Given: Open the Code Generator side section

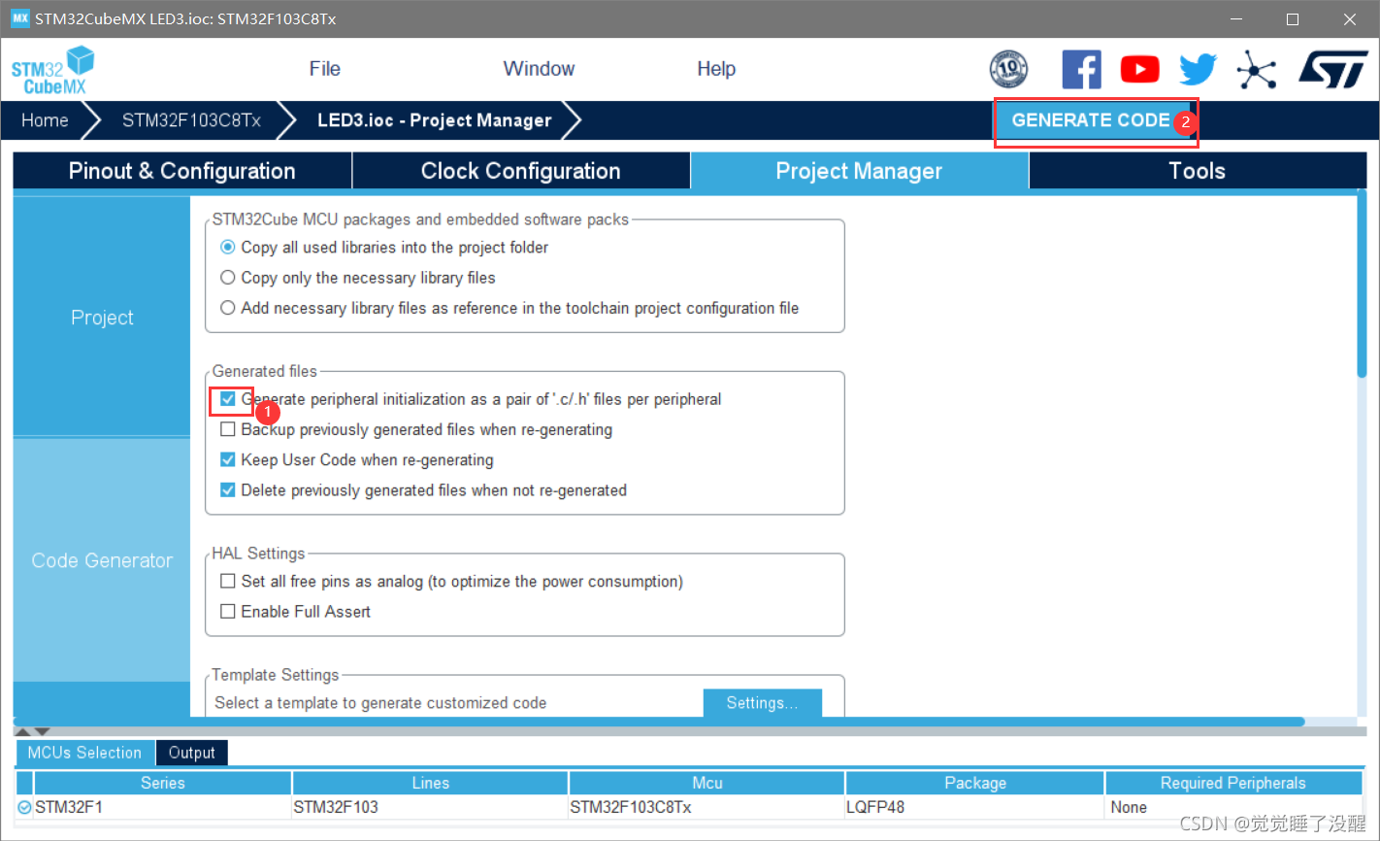Looking at the screenshot, I should (102, 560).
